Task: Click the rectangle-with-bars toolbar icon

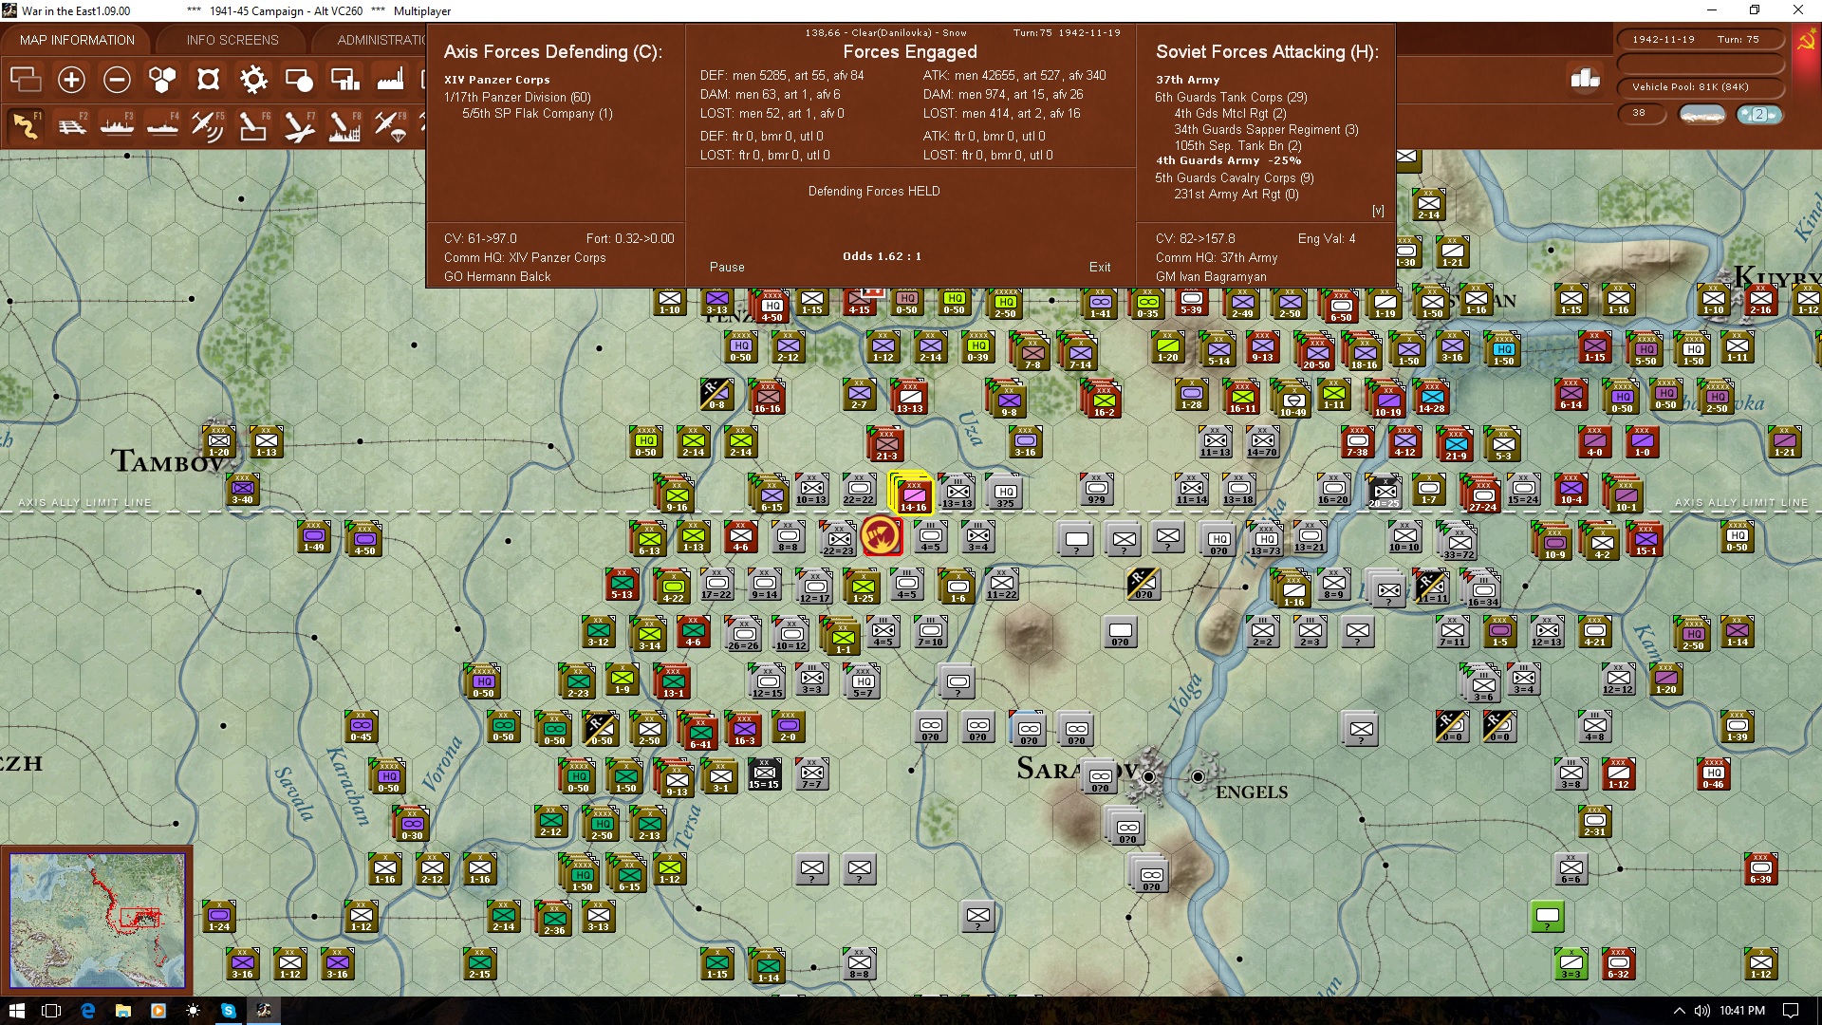Action: tap(344, 80)
